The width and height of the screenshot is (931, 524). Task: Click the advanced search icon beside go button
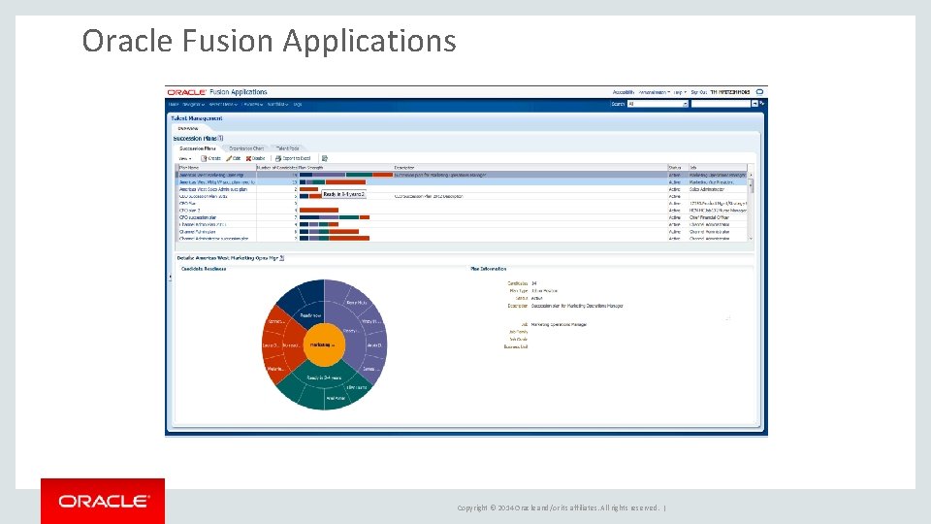click(x=762, y=104)
